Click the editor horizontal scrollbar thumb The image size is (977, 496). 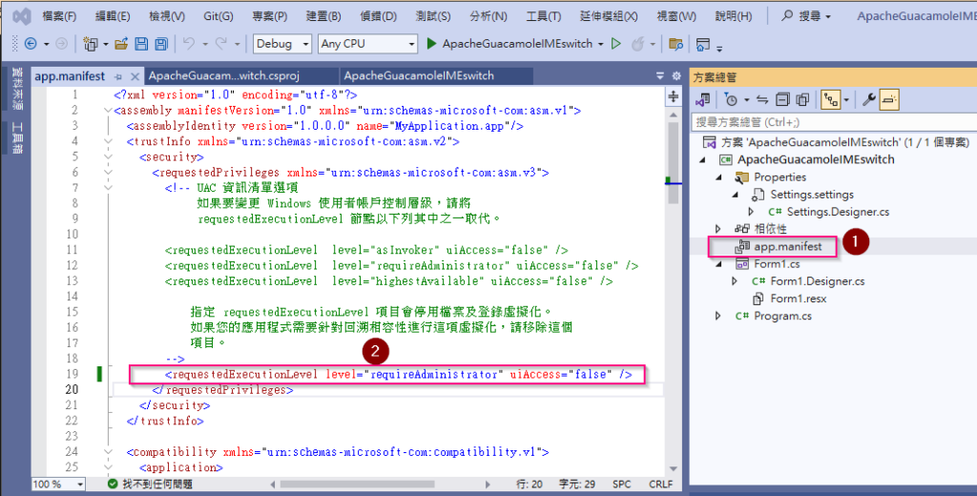click(357, 485)
